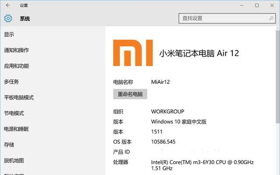Click the version value 1511

click(157, 132)
